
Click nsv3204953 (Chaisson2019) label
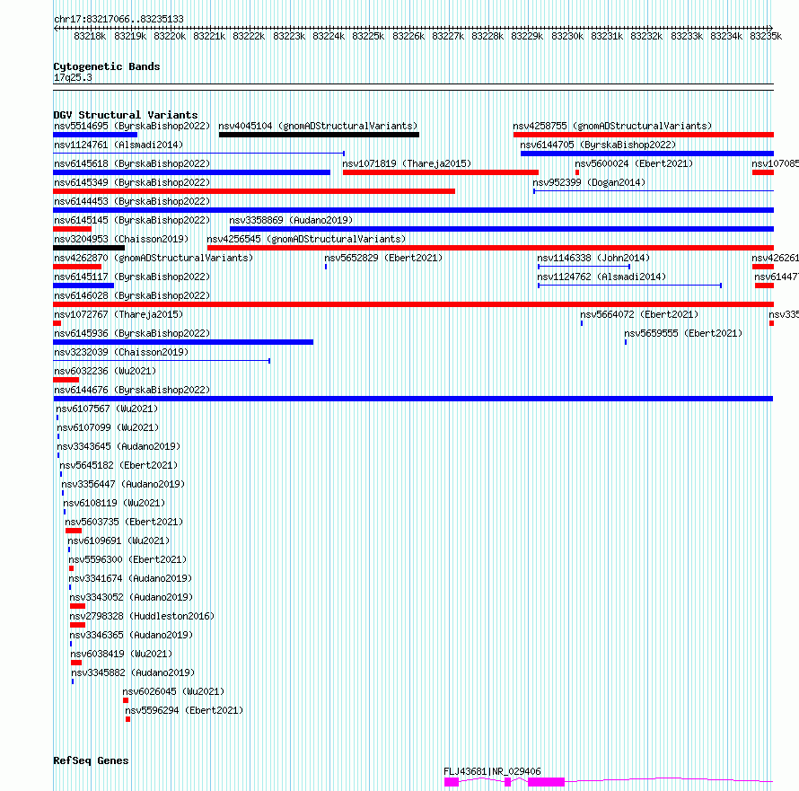click(x=121, y=239)
